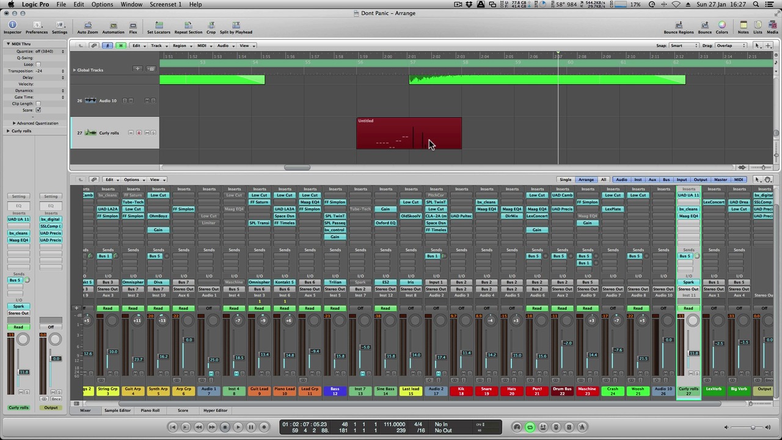The image size is (782, 440).
Task: Open Preferences toolbar icon
Action: click(37, 28)
